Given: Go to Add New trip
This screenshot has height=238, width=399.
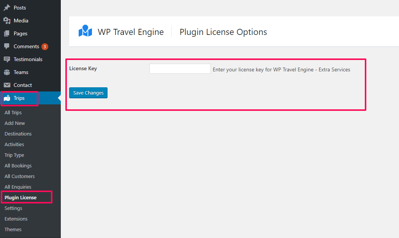Looking at the screenshot, I should pos(14,123).
